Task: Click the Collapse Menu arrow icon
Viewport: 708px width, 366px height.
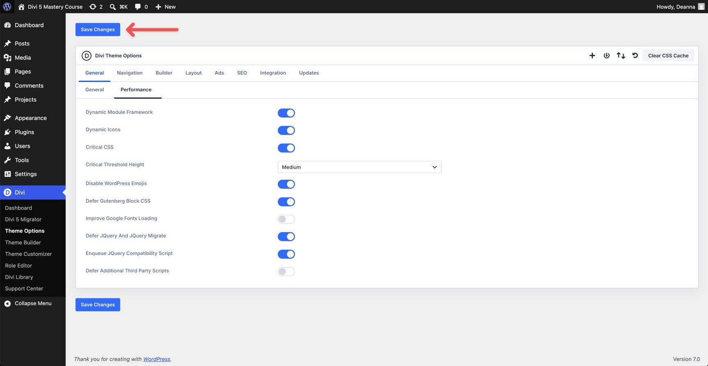Action: [7, 303]
